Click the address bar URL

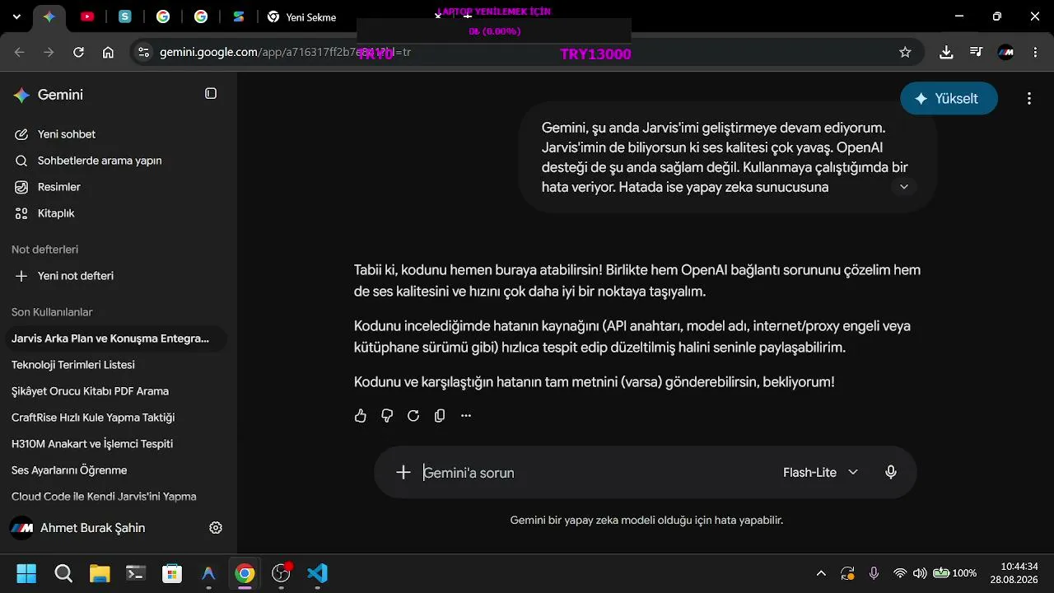pyautogui.click(x=285, y=52)
